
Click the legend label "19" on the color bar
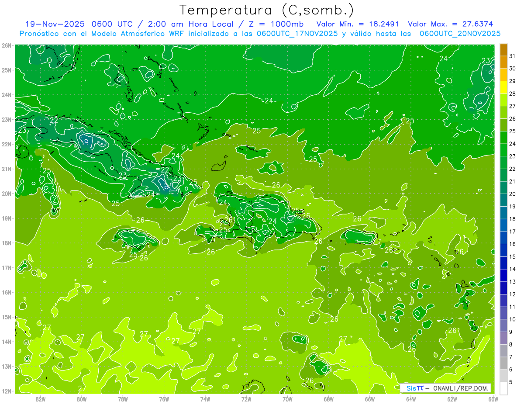513,206
